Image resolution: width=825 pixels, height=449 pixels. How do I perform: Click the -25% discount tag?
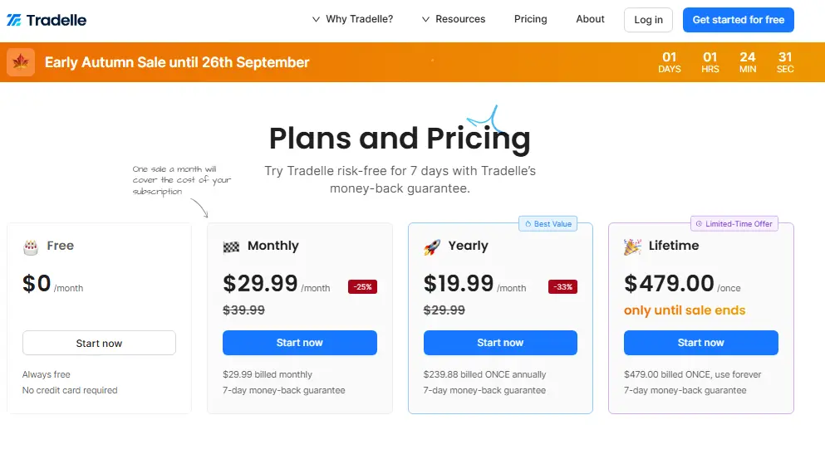(362, 287)
